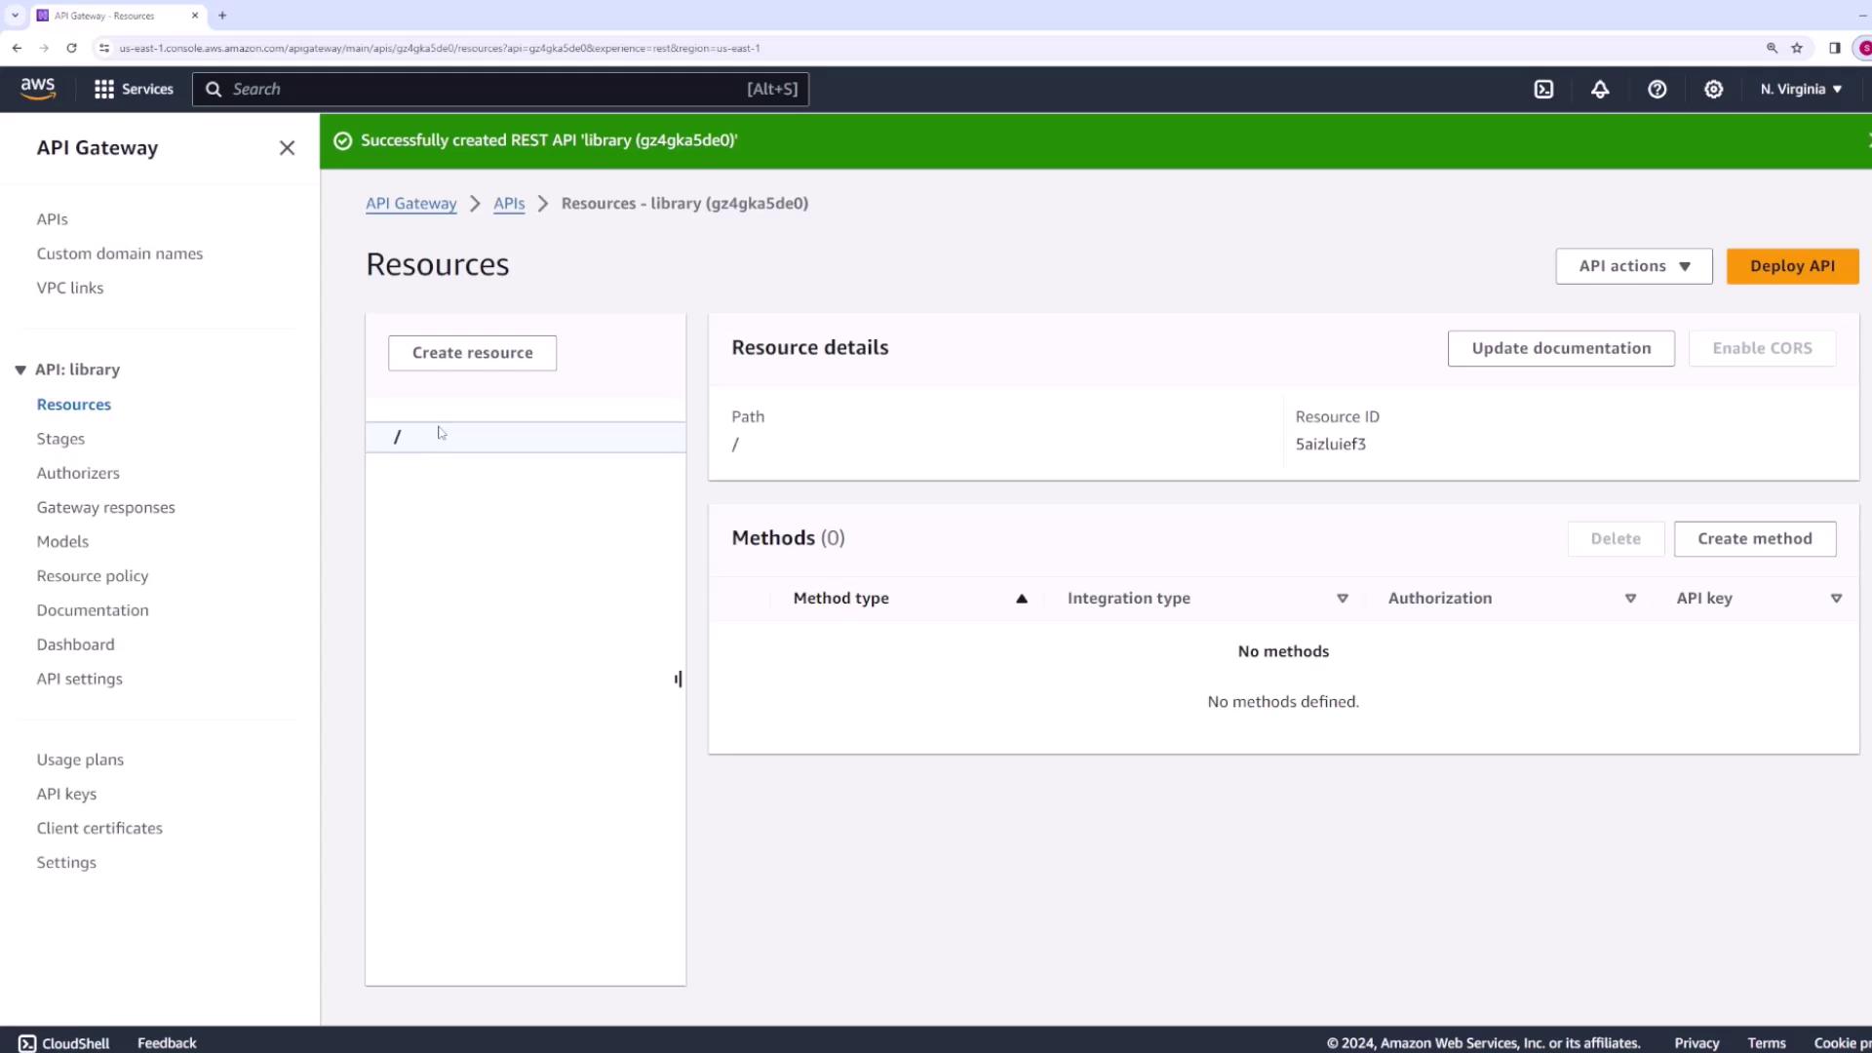
Task: Open Stages in the sidebar
Action: click(x=60, y=439)
